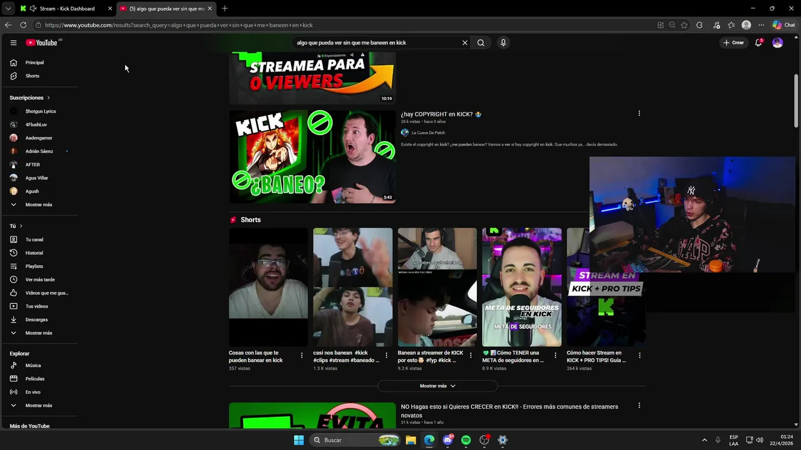Open options for Cosas con las que short

point(302,355)
